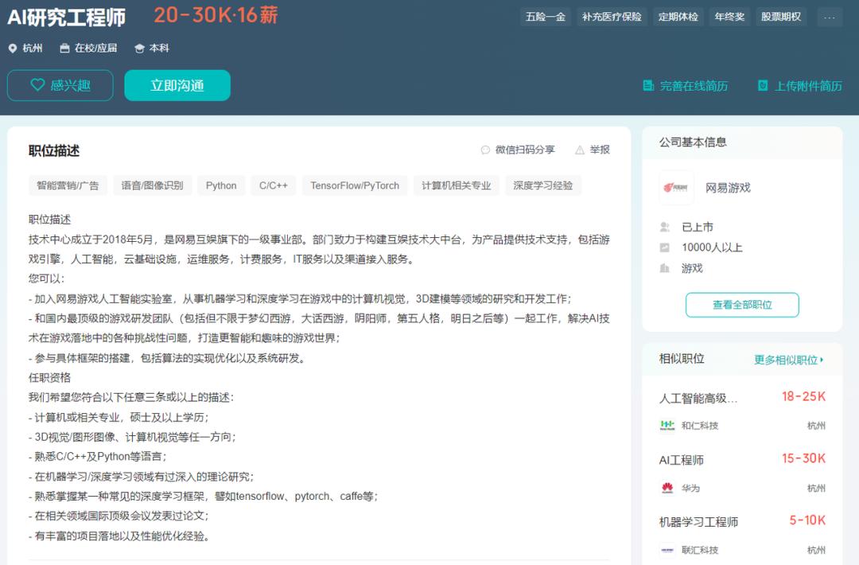This screenshot has width=859, height=565.
Task: Click the WeChat share icon
Action: (x=485, y=150)
